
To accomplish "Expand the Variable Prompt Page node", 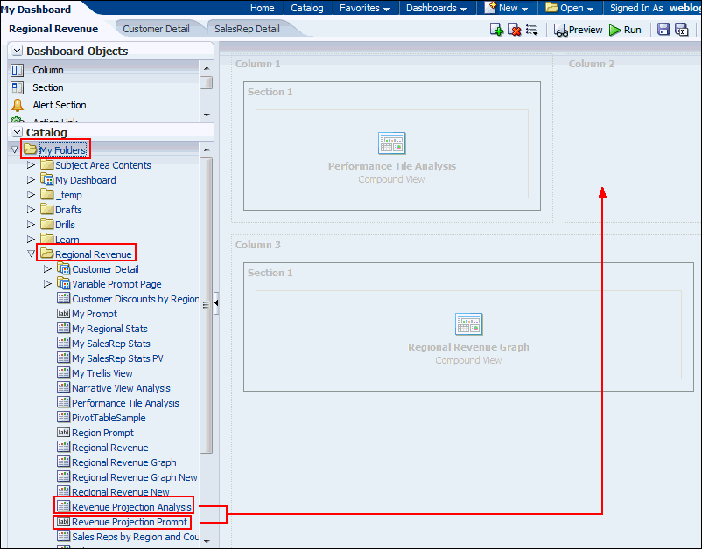I will click(47, 283).
